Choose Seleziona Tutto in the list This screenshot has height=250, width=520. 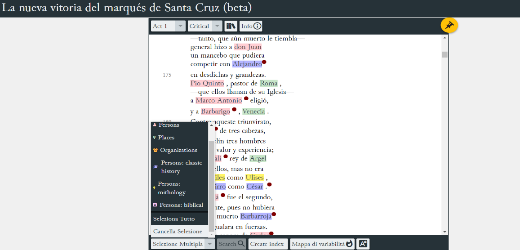[x=179, y=219]
